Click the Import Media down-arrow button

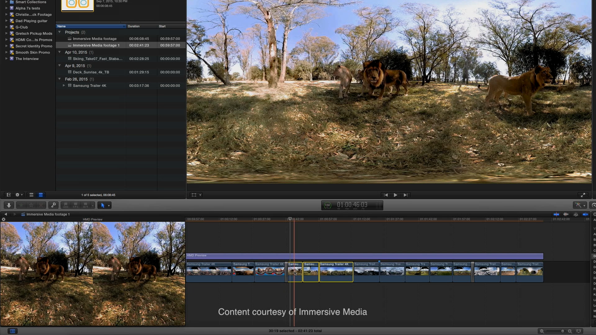click(x=9, y=205)
